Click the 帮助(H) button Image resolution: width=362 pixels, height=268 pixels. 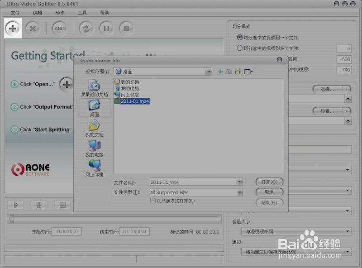(x=269, y=203)
